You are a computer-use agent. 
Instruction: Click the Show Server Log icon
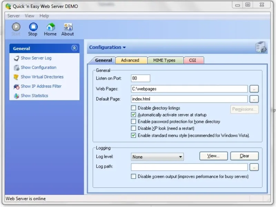[x=16, y=58]
